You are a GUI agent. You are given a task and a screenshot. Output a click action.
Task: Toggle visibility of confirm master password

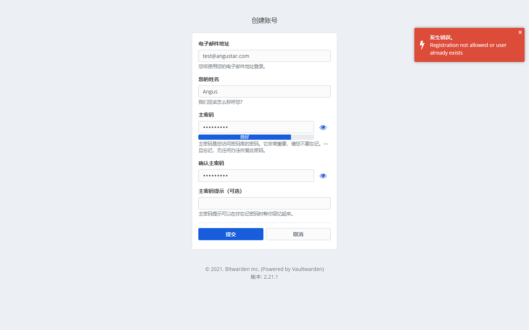pyautogui.click(x=323, y=176)
